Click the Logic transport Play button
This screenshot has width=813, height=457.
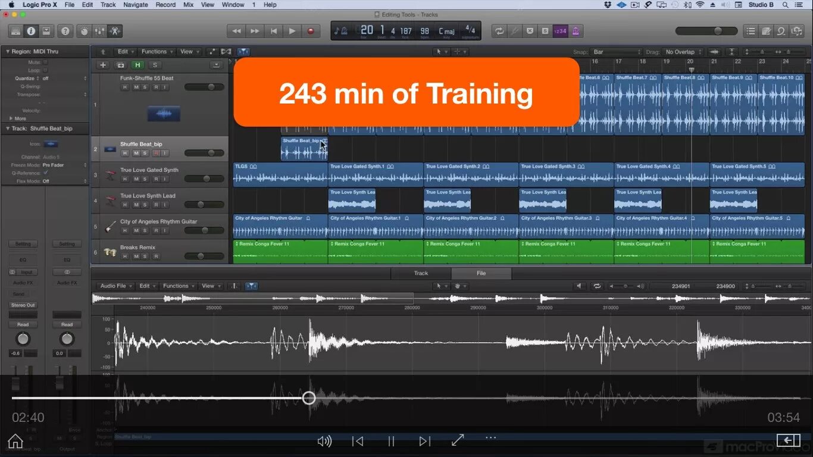[x=292, y=31]
